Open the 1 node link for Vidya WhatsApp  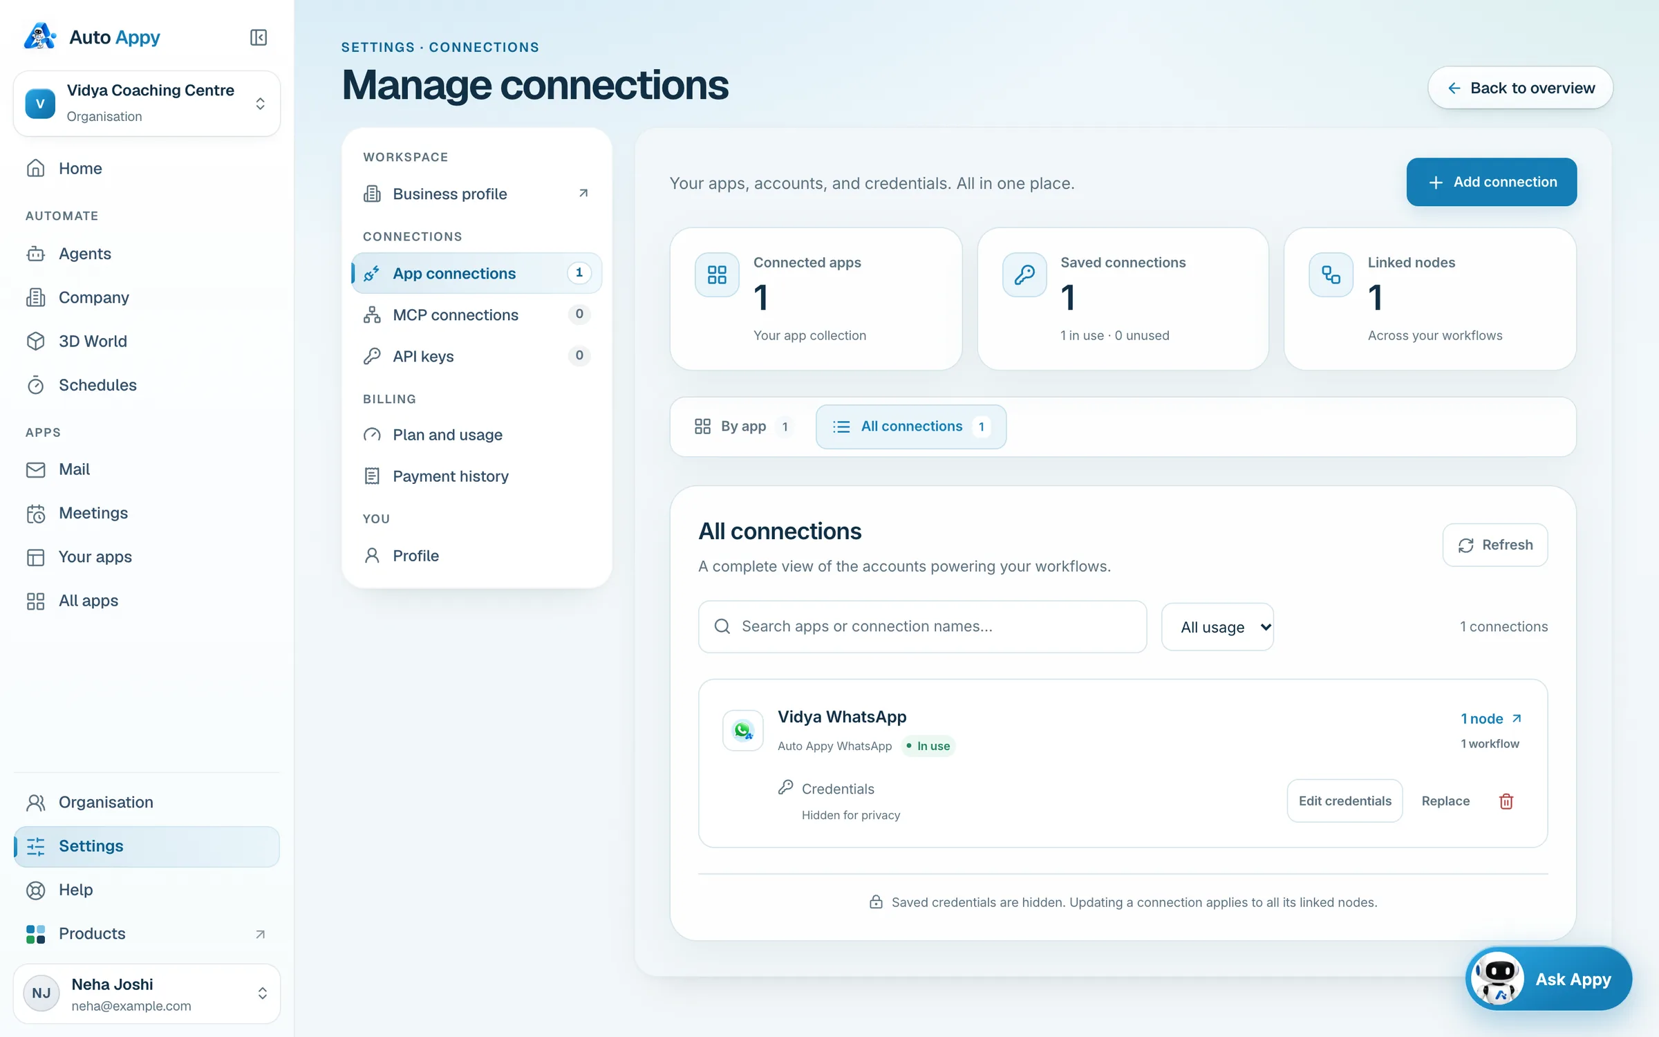coord(1491,719)
